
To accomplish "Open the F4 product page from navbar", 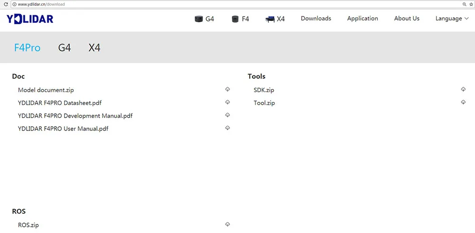I will pos(240,19).
